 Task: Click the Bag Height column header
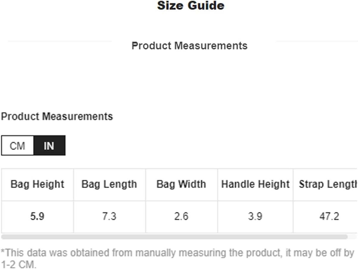38,184
